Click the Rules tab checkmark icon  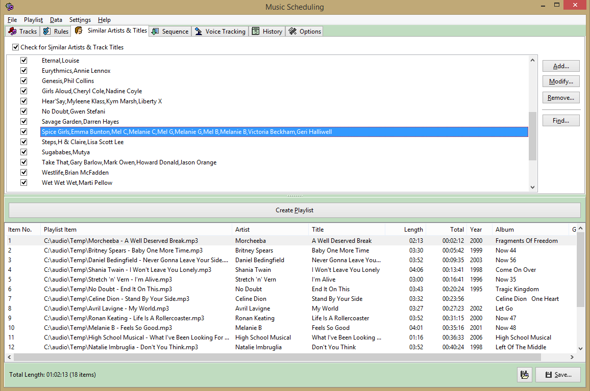point(47,31)
